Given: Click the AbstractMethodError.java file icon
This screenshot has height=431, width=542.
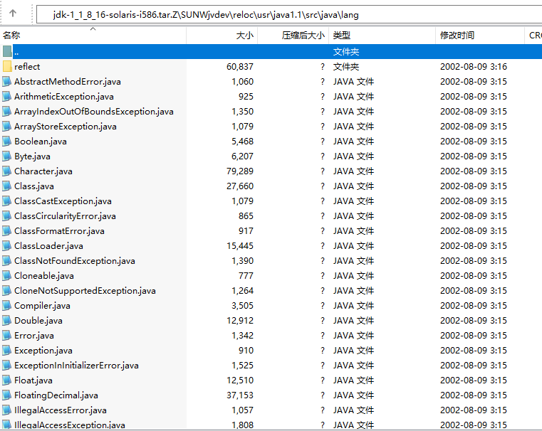Looking at the screenshot, I should tap(7, 82).
